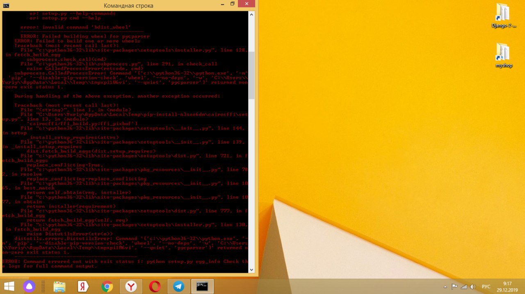Open Telegram from the taskbar
This screenshot has height=294, width=525.
[179, 287]
